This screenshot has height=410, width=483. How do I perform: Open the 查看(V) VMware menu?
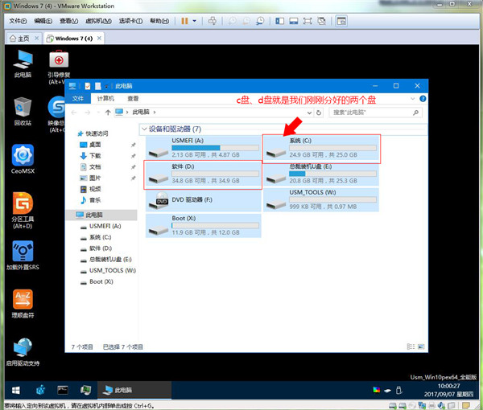click(x=68, y=21)
